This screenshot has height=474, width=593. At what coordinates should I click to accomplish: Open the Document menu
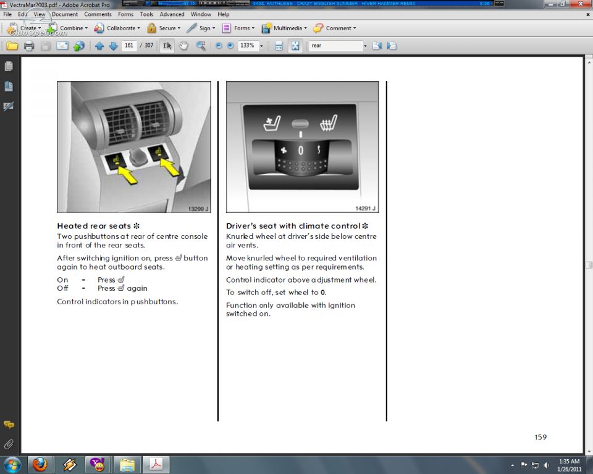[x=65, y=14]
